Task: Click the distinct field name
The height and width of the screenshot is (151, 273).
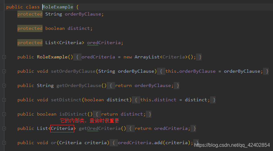Action: (79, 28)
